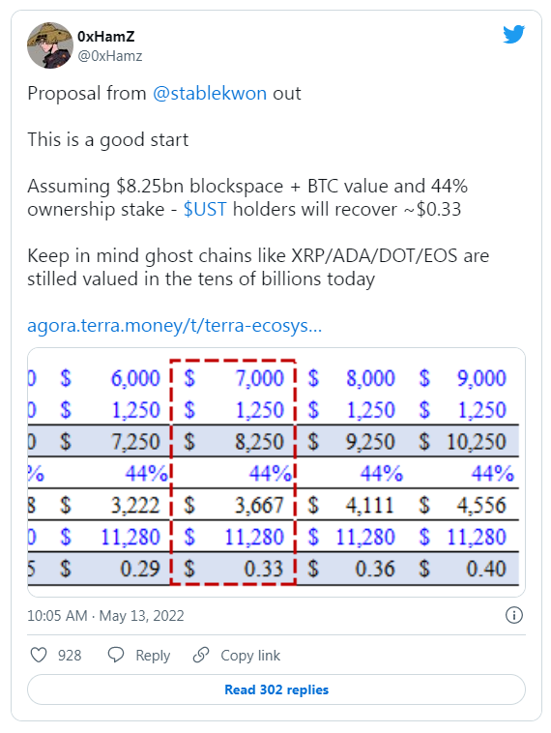The height and width of the screenshot is (733, 551).
Task: Click the Copy link label
Action: pyautogui.click(x=250, y=656)
